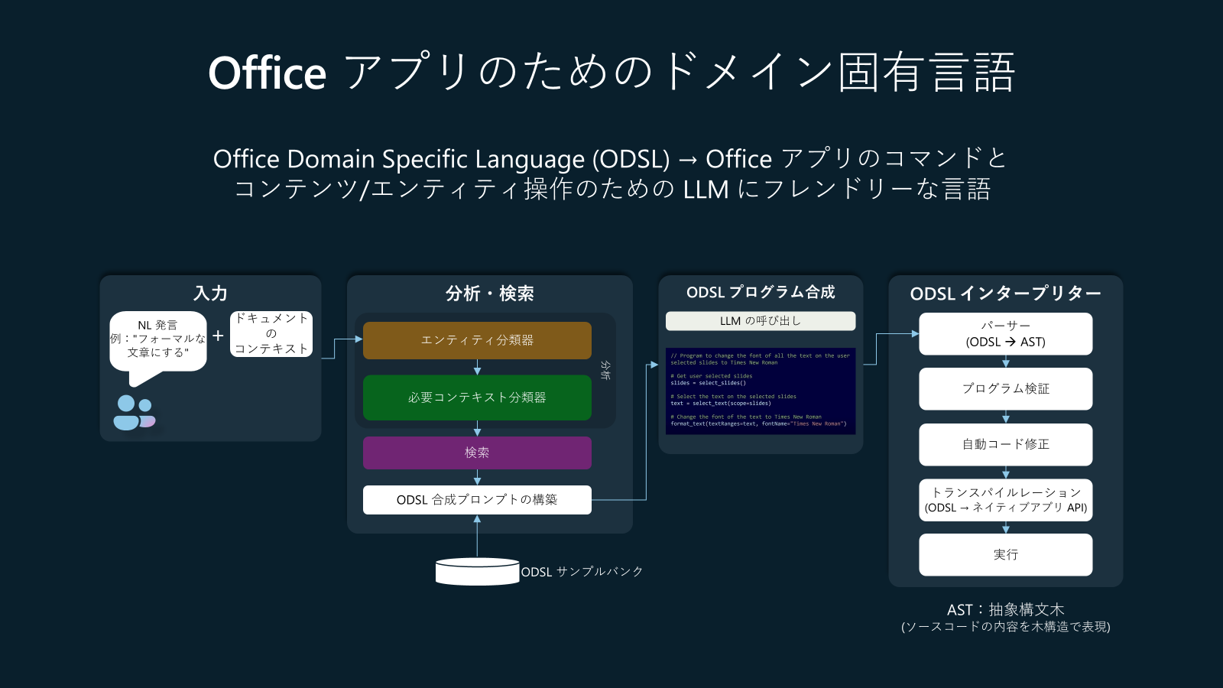
Task: Click the code line starting "format_text(textRanges=text"
Action: (758, 424)
